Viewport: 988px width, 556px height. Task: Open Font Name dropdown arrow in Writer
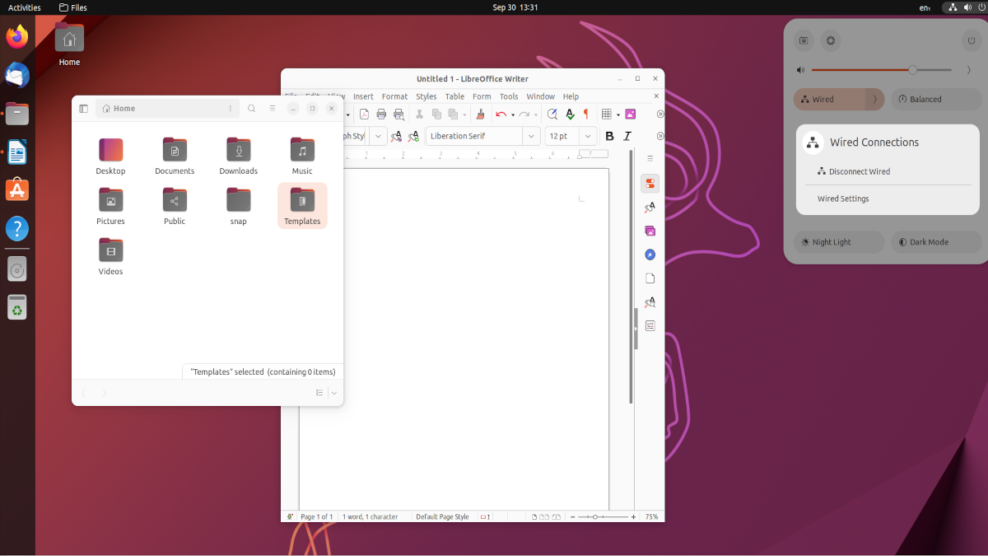click(532, 136)
